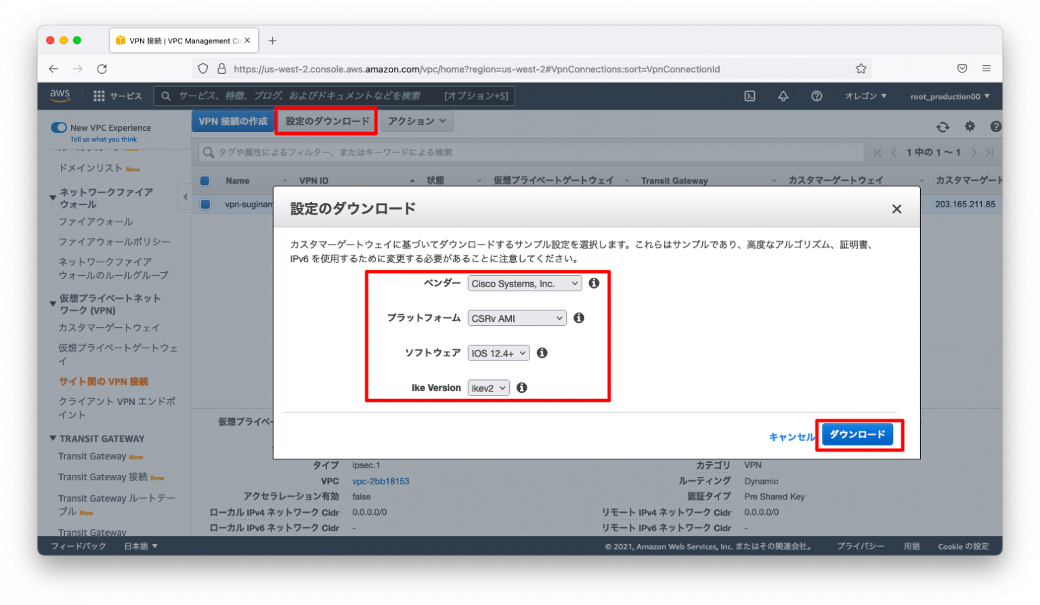The height and width of the screenshot is (605, 1040).
Task: Toggle the New VPC Experience switch
Action: (x=58, y=127)
